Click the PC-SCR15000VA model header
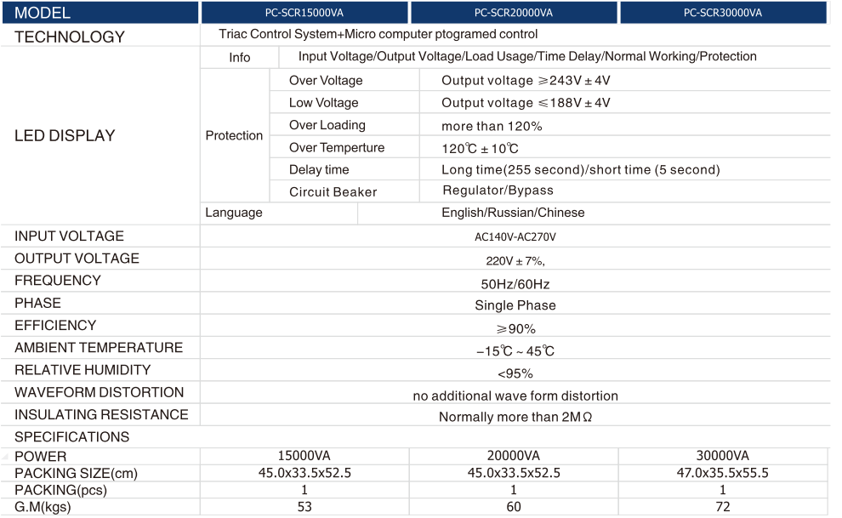 coord(304,13)
